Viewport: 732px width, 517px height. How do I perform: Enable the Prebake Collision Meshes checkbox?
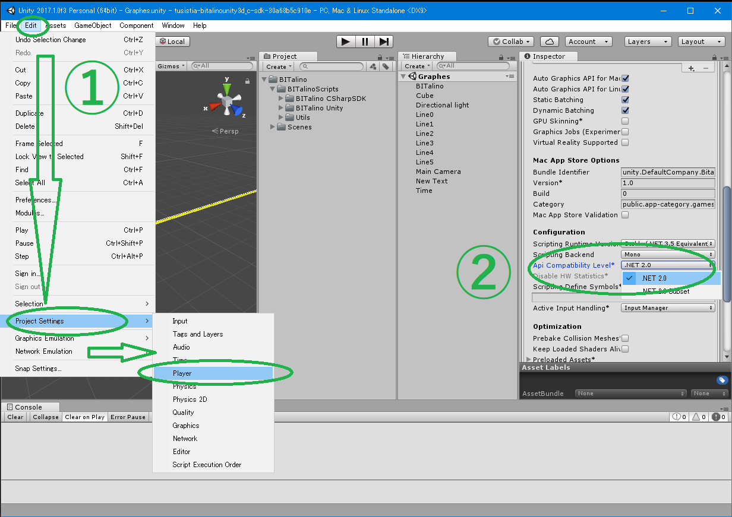pyautogui.click(x=625, y=338)
